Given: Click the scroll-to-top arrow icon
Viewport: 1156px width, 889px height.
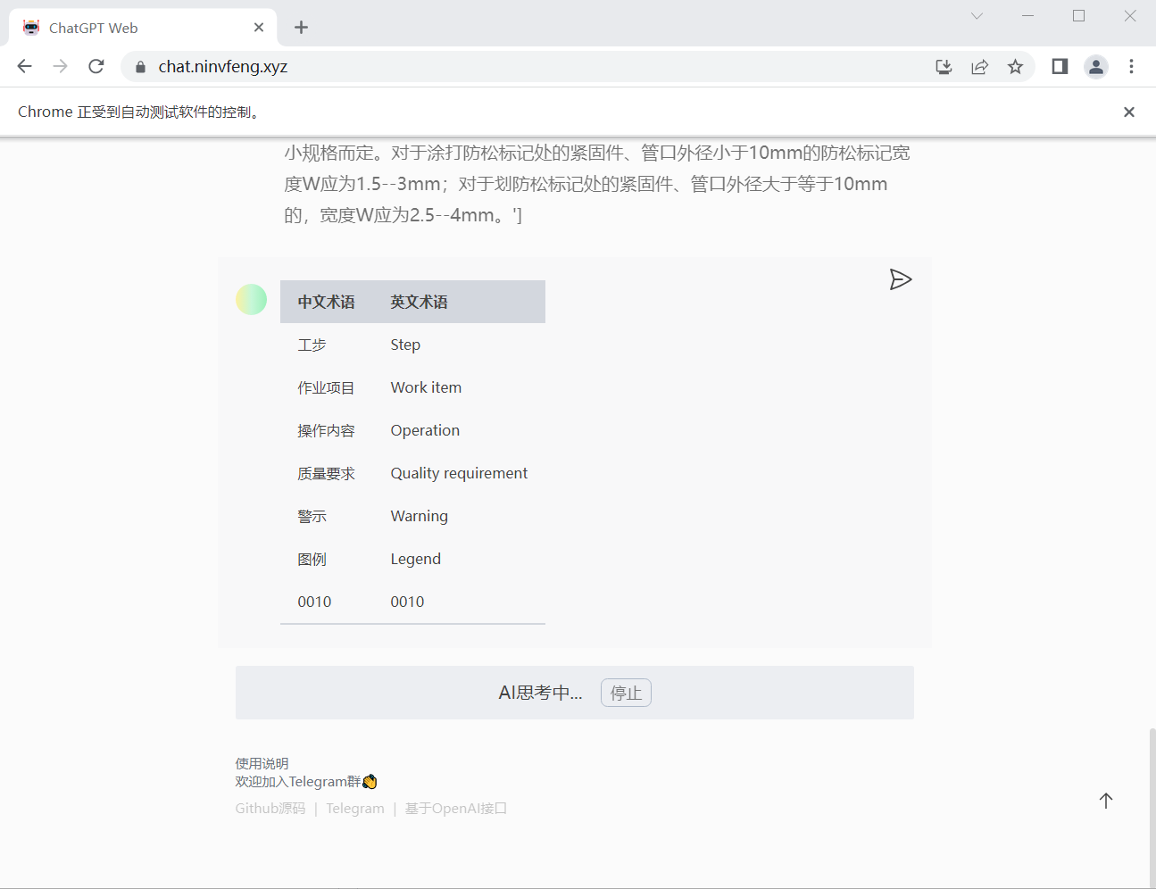Looking at the screenshot, I should [1106, 801].
